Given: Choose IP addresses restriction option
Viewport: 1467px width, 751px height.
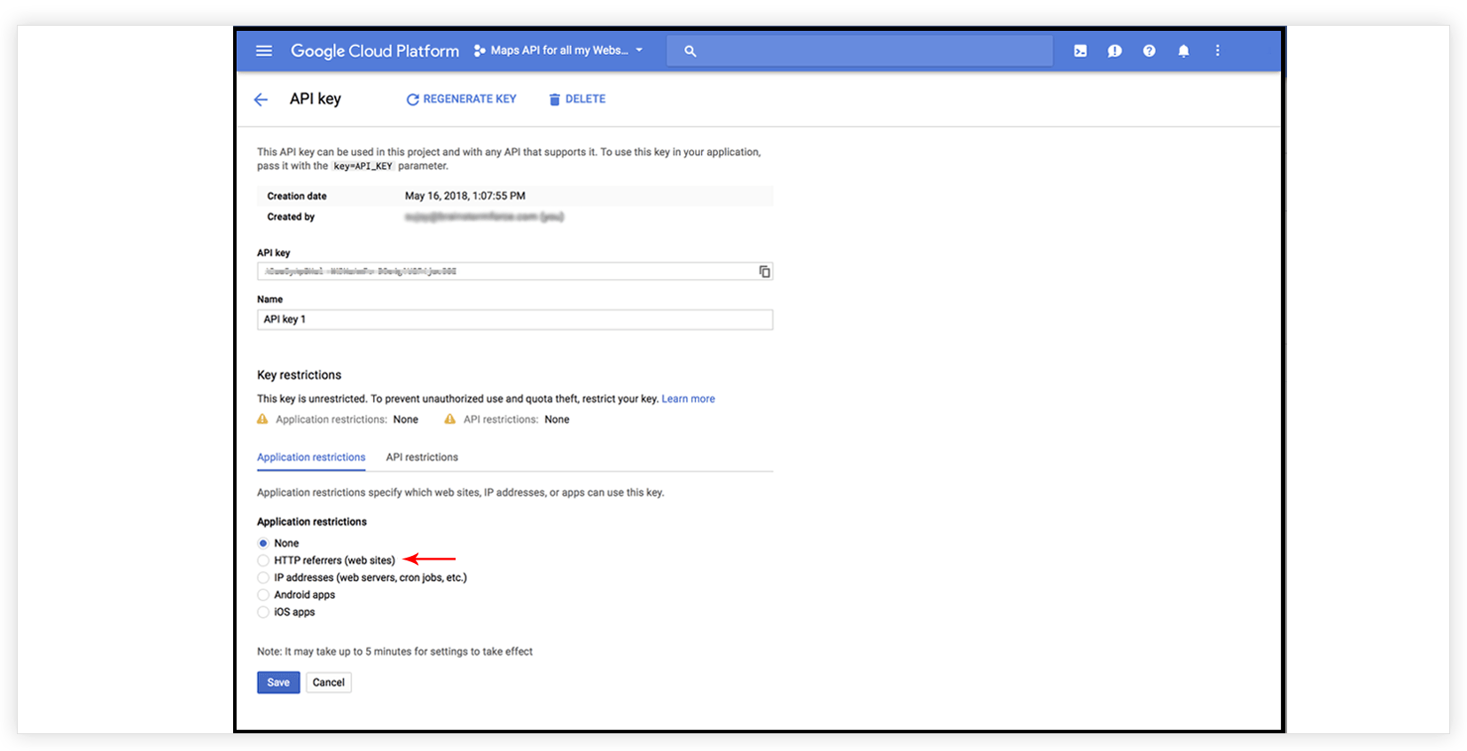Looking at the screenshot, I should (x=263, y=578).
